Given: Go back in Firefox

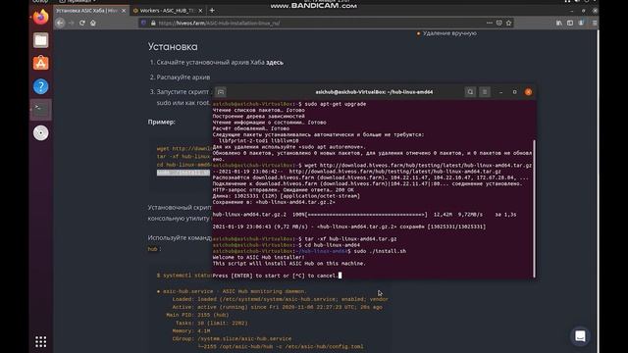Looking at the screenshot, I should coord(60,23).
